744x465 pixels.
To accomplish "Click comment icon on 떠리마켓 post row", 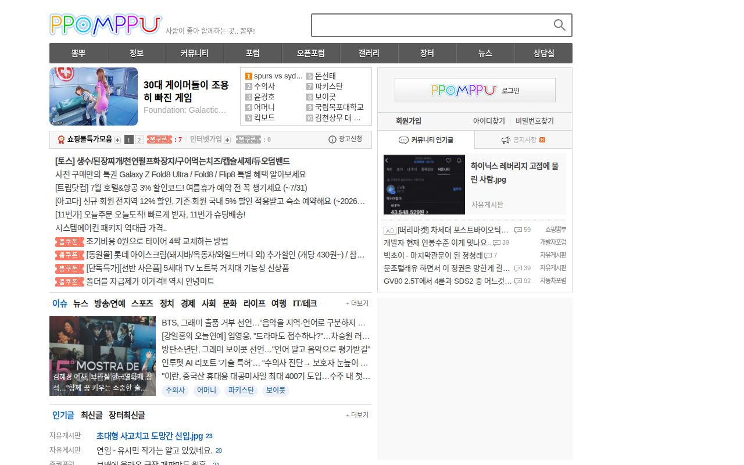I will [518, 230].
